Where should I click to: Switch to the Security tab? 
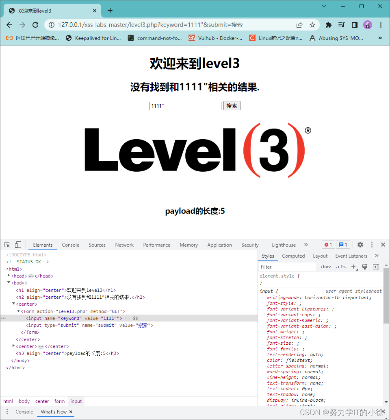[250, 245]
